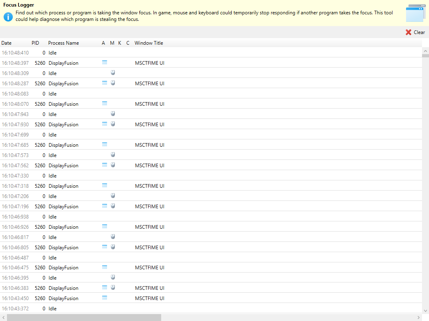Click the mouse icon in the 16:10:46:805 row
429x321 pixels.
coord(113,247)
